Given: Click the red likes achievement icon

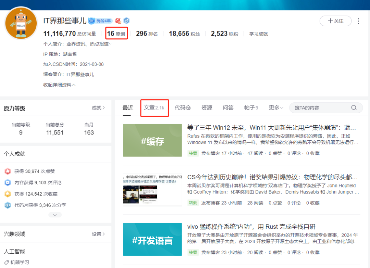Looking at the screenshot, I should [8, 171].
